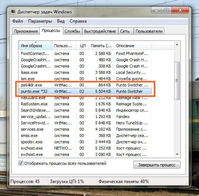Click the scrollbar up arrow
199x196 pixels.
point(177,45)
